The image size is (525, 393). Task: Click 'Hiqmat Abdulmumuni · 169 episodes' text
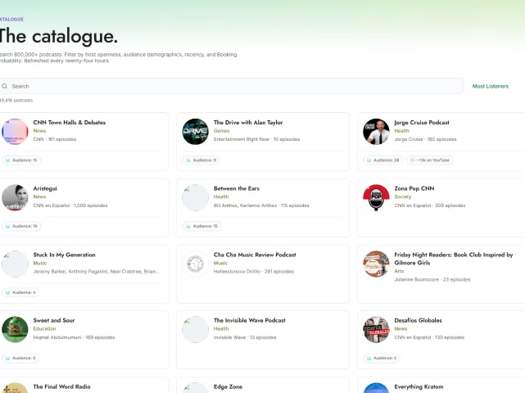pyautogui.click(x=74, y=337)
